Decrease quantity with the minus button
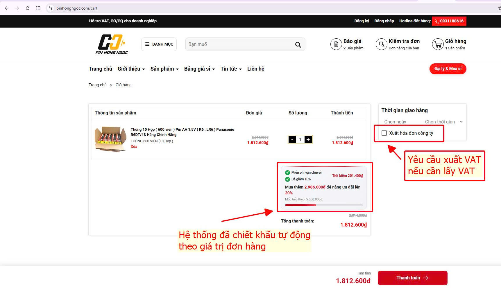Image resolution: width=501 pixels, height=289 pixels. click(x=292, y=139)
